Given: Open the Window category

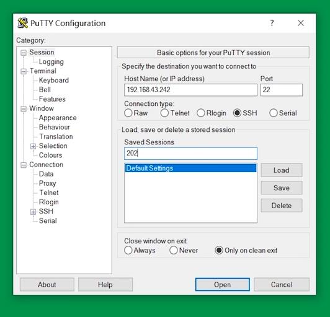Looking at the screenshot, I should pos(42,108).
